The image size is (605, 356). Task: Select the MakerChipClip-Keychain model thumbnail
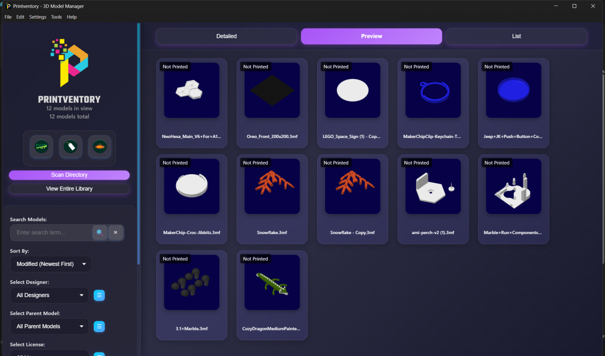(x=433, y=90)
